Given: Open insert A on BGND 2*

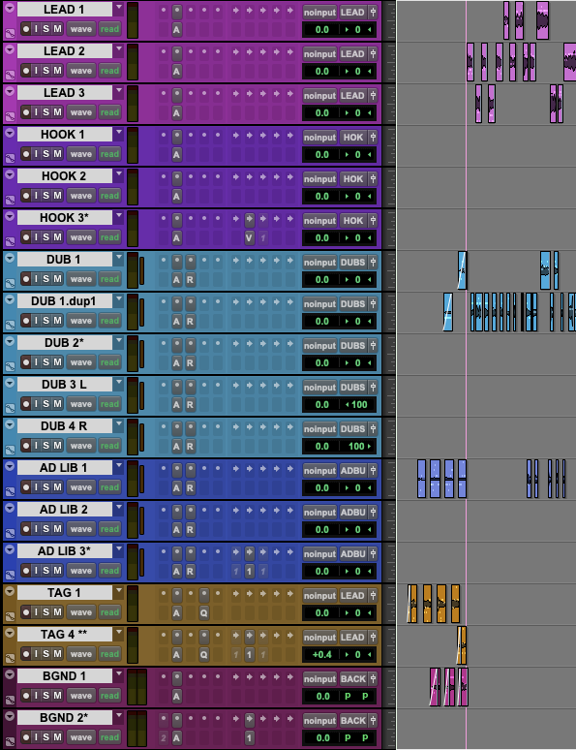Looking at the screenshot, I should pos(177,738).
